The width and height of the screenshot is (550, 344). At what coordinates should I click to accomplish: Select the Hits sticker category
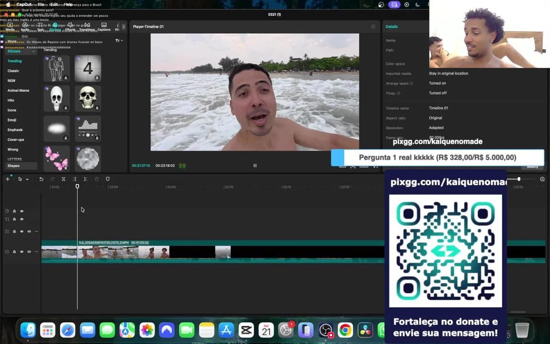pyautogui.click(x=11, y=100)
